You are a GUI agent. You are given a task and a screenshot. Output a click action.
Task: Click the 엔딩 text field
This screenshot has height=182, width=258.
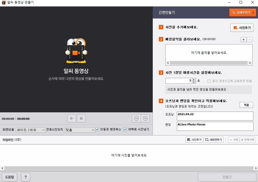point(215,126)
